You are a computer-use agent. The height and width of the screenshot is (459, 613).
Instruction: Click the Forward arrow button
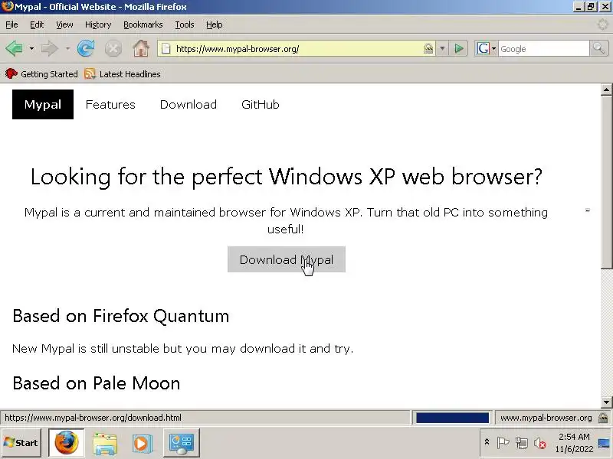pyautogui.click(x=49, y=49)
